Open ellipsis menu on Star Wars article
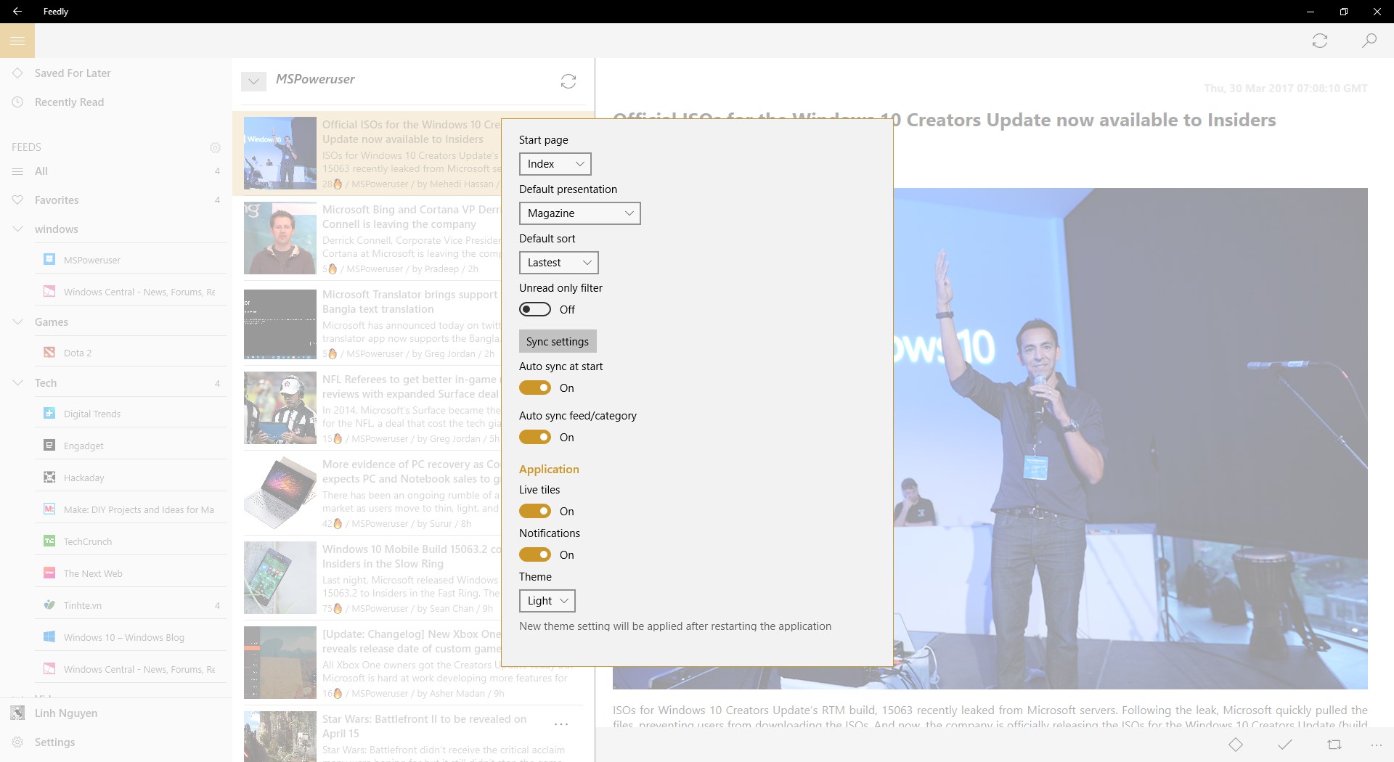 [561, 724]
